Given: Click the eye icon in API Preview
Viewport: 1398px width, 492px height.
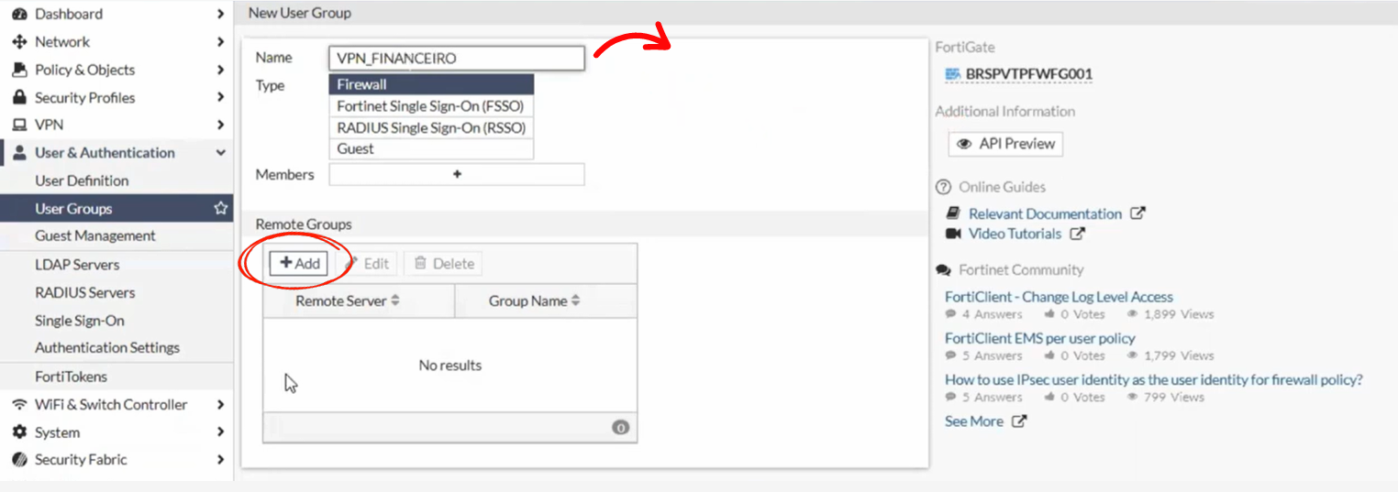Looking at the screenshot, I should coord(964,144).
